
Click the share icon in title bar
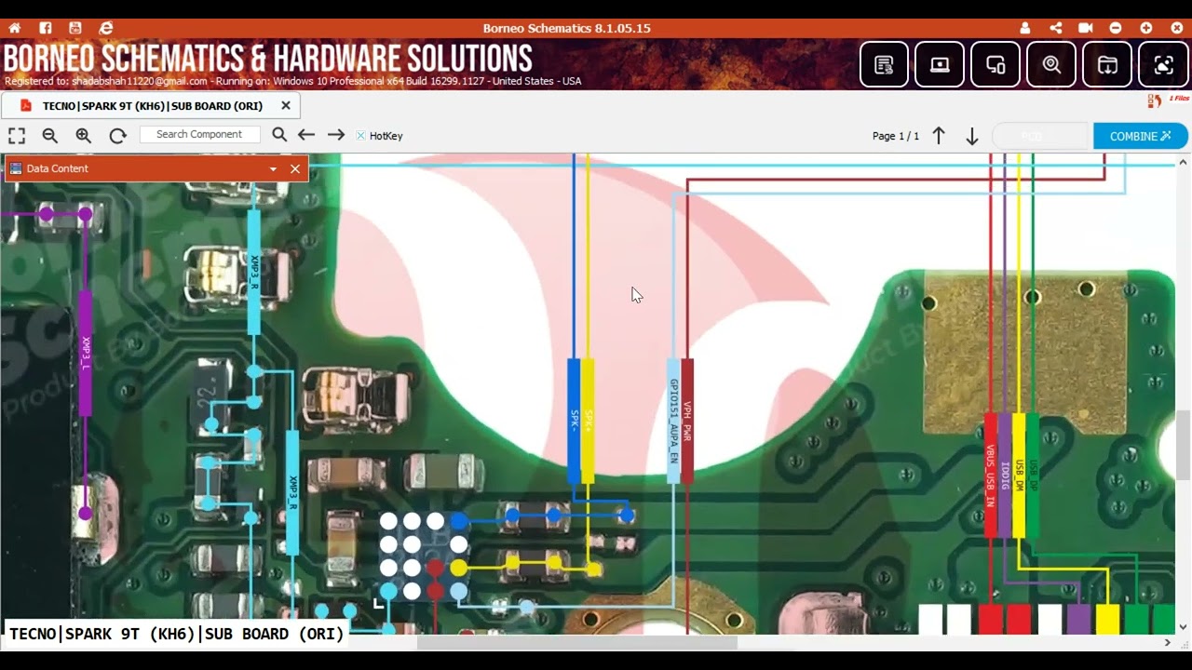pyautogui.click(x=1055, y=28)
